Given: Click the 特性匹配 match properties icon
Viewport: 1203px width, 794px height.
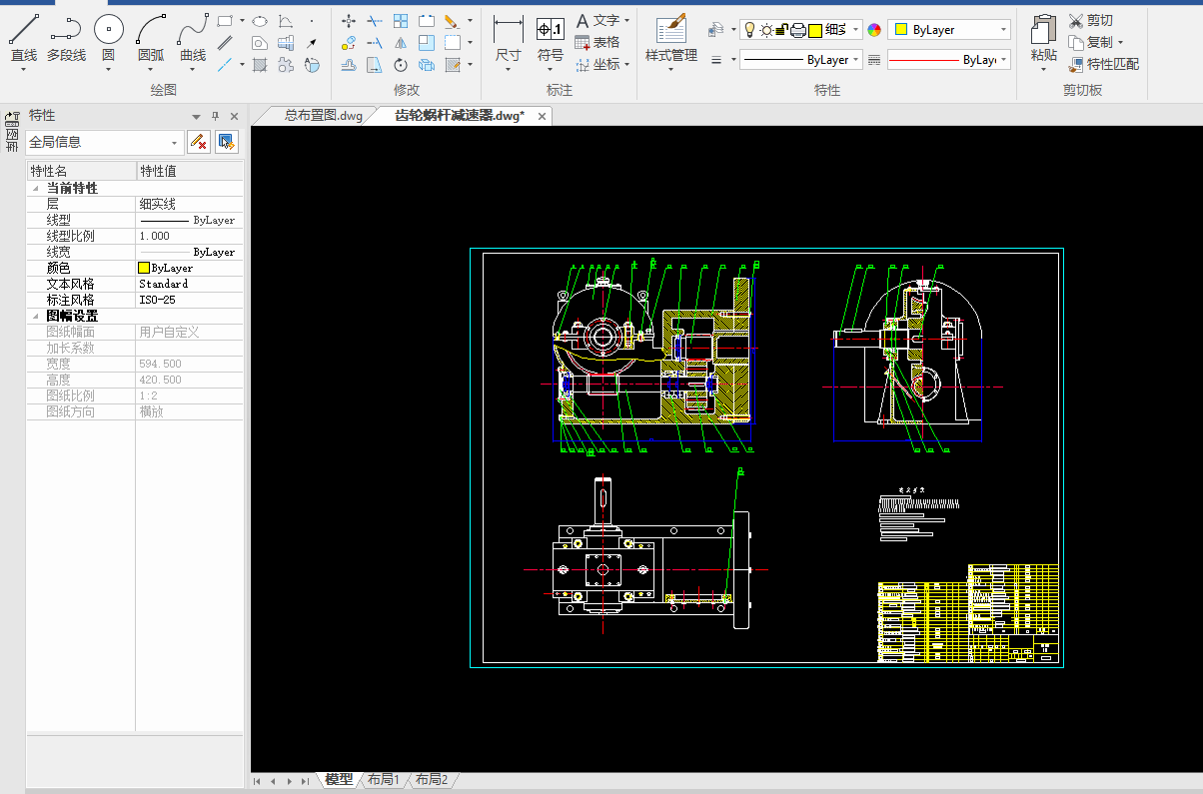Looking at the screenshot, I should [x=1076, y=65].
